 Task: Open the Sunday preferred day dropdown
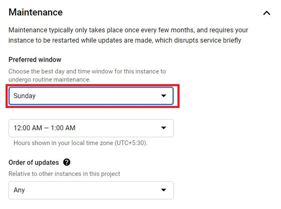(91, 96)
